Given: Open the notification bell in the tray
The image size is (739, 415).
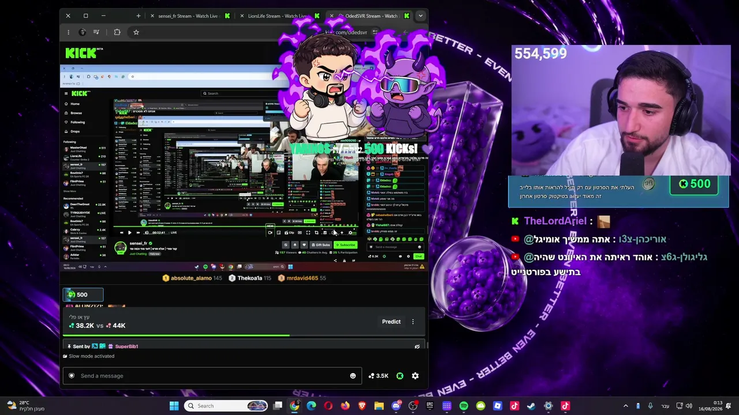Looking at the screenshot, I should pos(729,406).
